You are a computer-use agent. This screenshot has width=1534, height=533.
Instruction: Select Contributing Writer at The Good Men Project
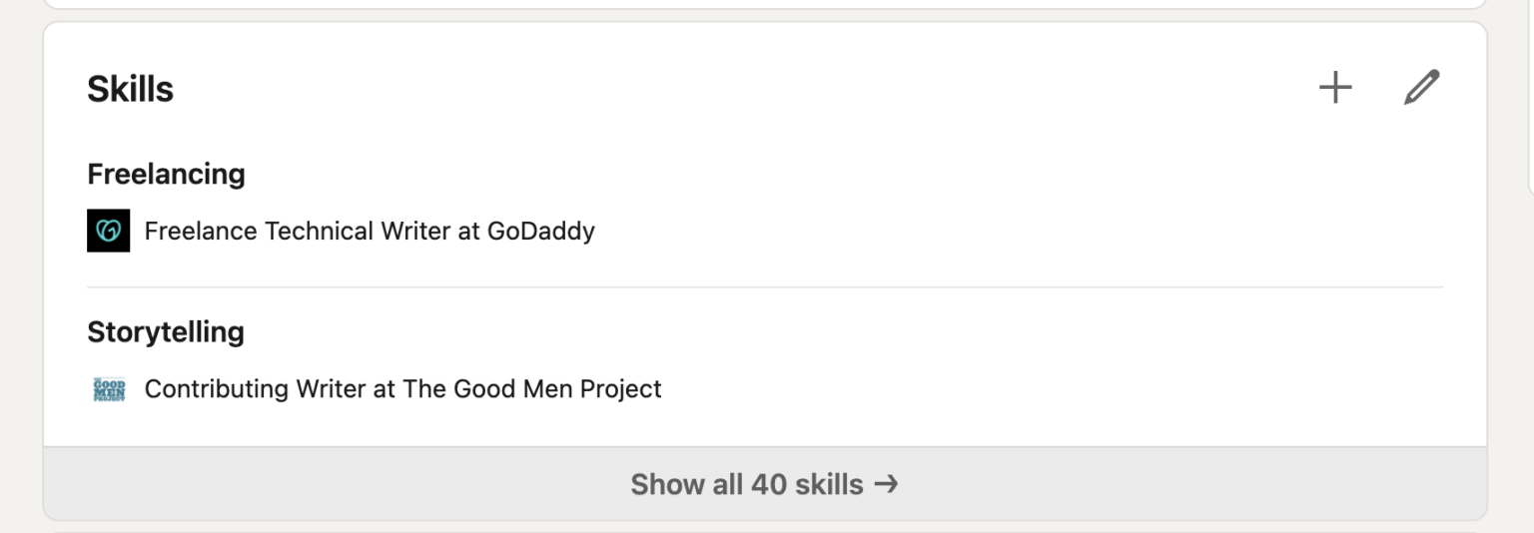402,388
